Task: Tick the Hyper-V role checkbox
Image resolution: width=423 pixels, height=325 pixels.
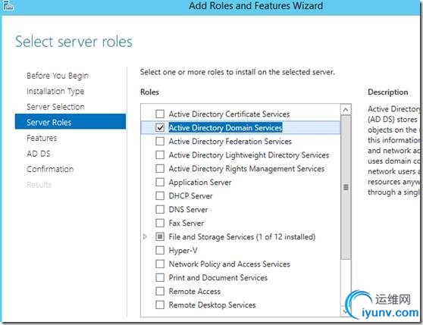Action: tap(160, 250)
